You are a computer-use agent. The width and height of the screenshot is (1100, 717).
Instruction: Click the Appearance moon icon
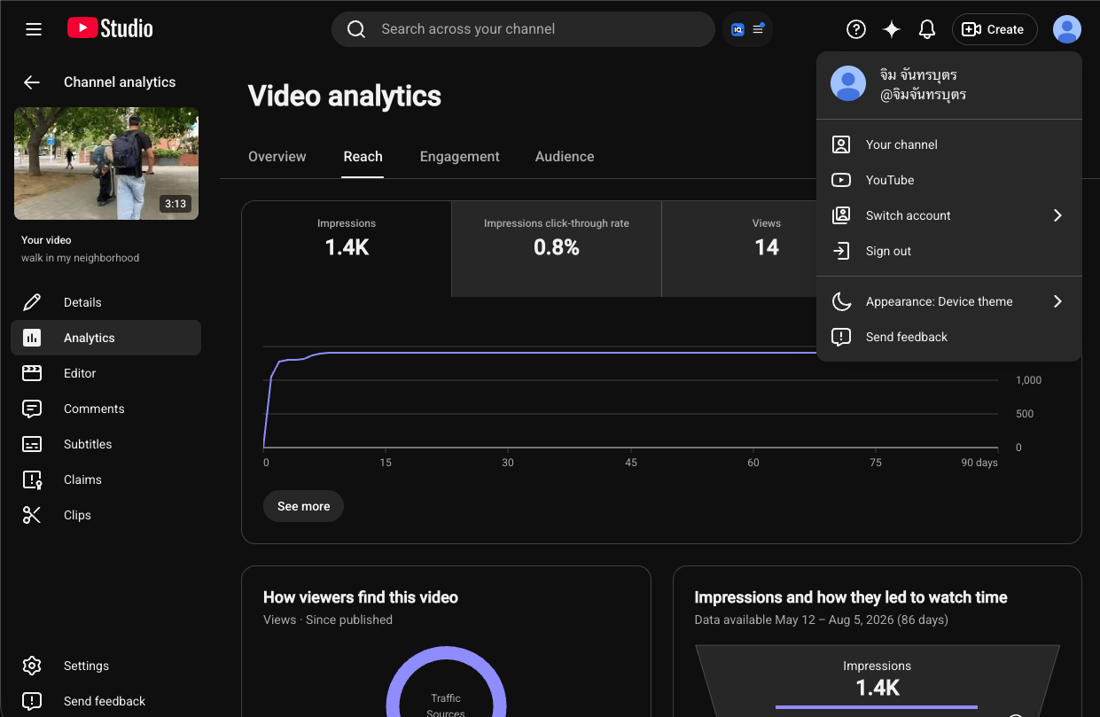point(841,301)
